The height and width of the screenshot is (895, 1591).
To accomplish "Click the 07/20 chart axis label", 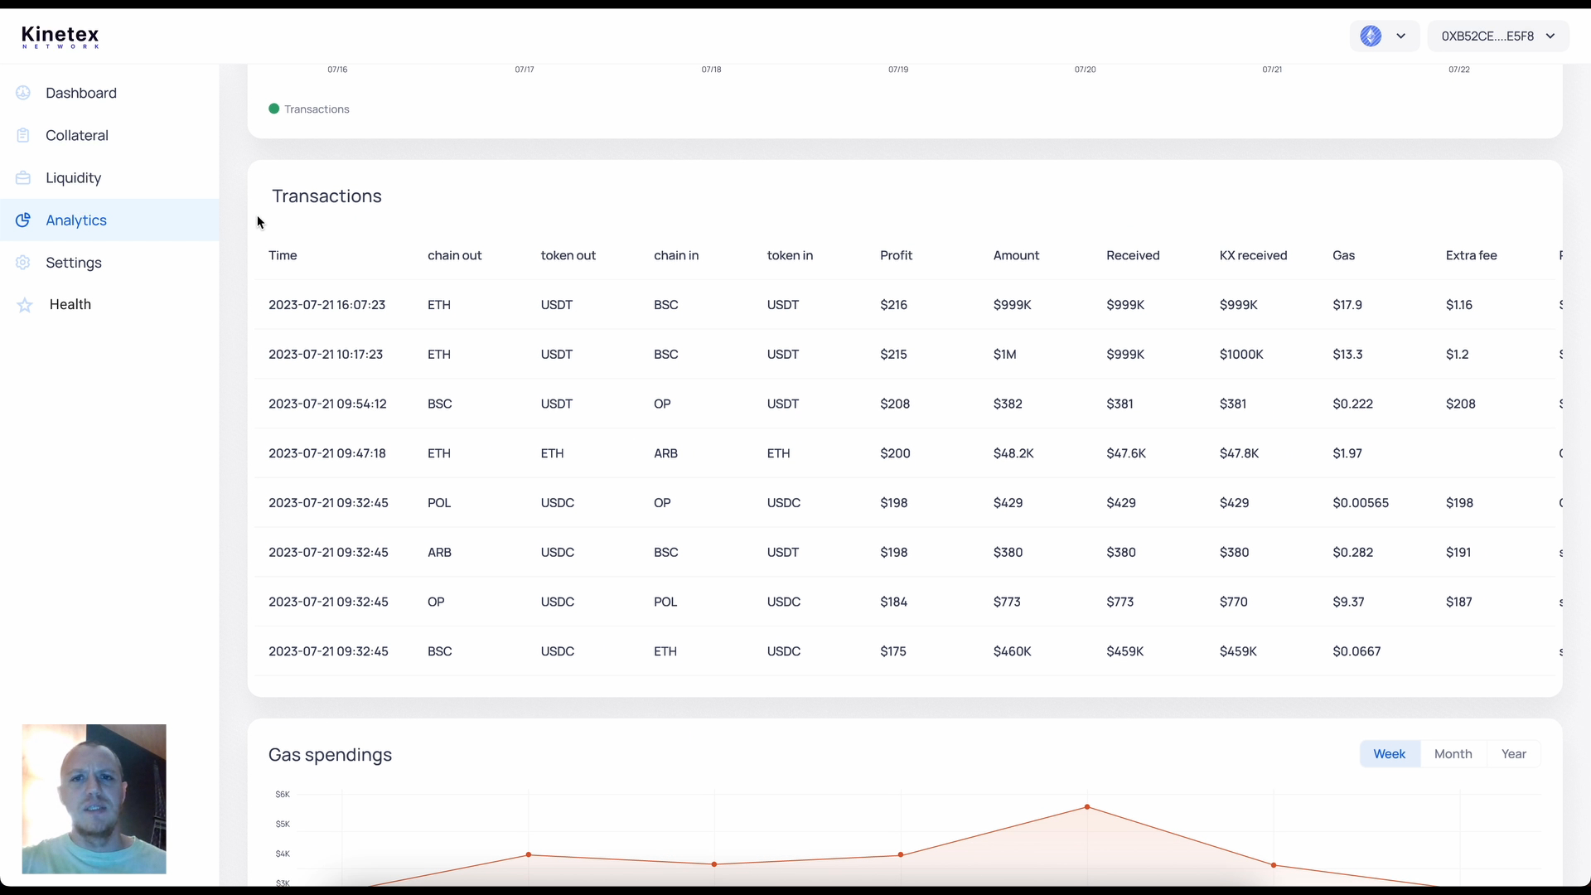I will click(x=1085, y=70).
